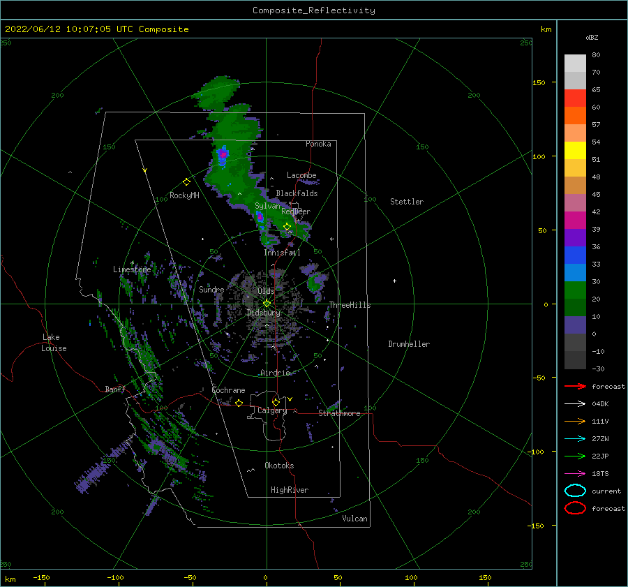Click the white plus marker west of Drumheller
This screenshot has height=587, width=628.
(394, 281)
